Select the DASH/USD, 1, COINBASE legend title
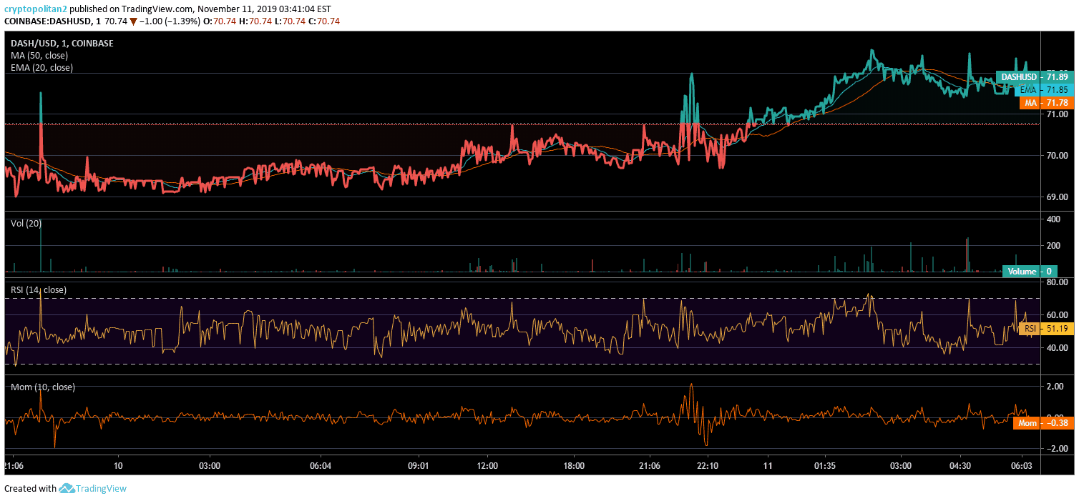1079x501 pixels. coord(62,44)
